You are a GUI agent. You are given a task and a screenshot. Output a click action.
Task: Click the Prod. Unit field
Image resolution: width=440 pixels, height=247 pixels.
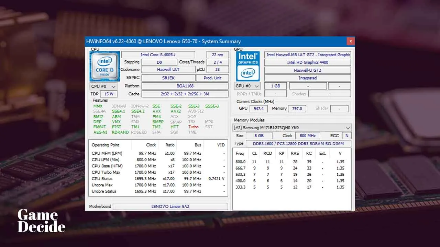(x=212, y=78)
